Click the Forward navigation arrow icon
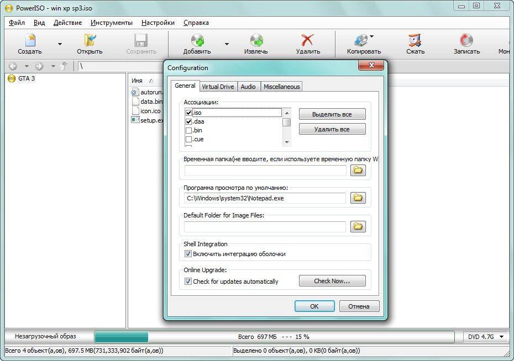Screen dimensions: 514x361 (x=39, y=66)
